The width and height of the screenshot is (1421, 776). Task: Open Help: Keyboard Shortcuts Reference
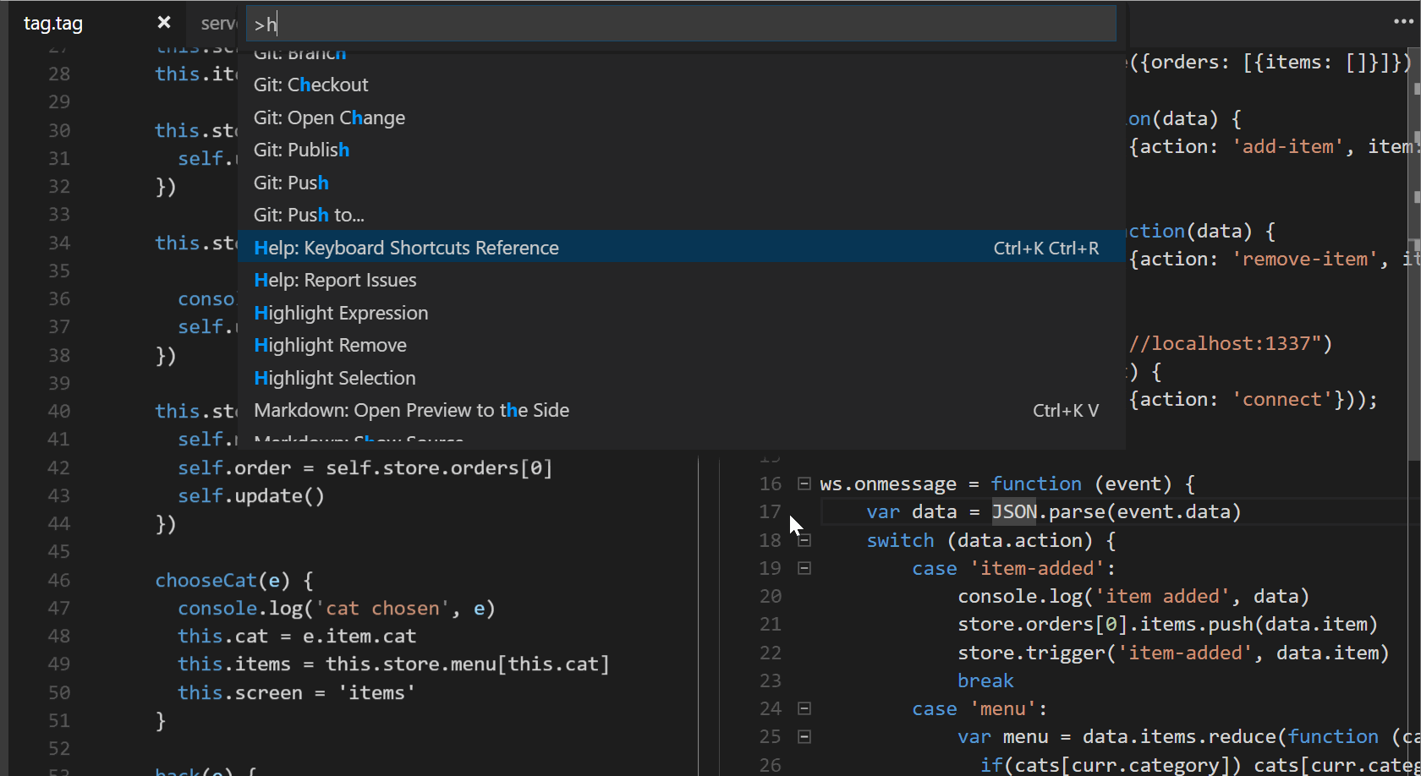(406, 248)
